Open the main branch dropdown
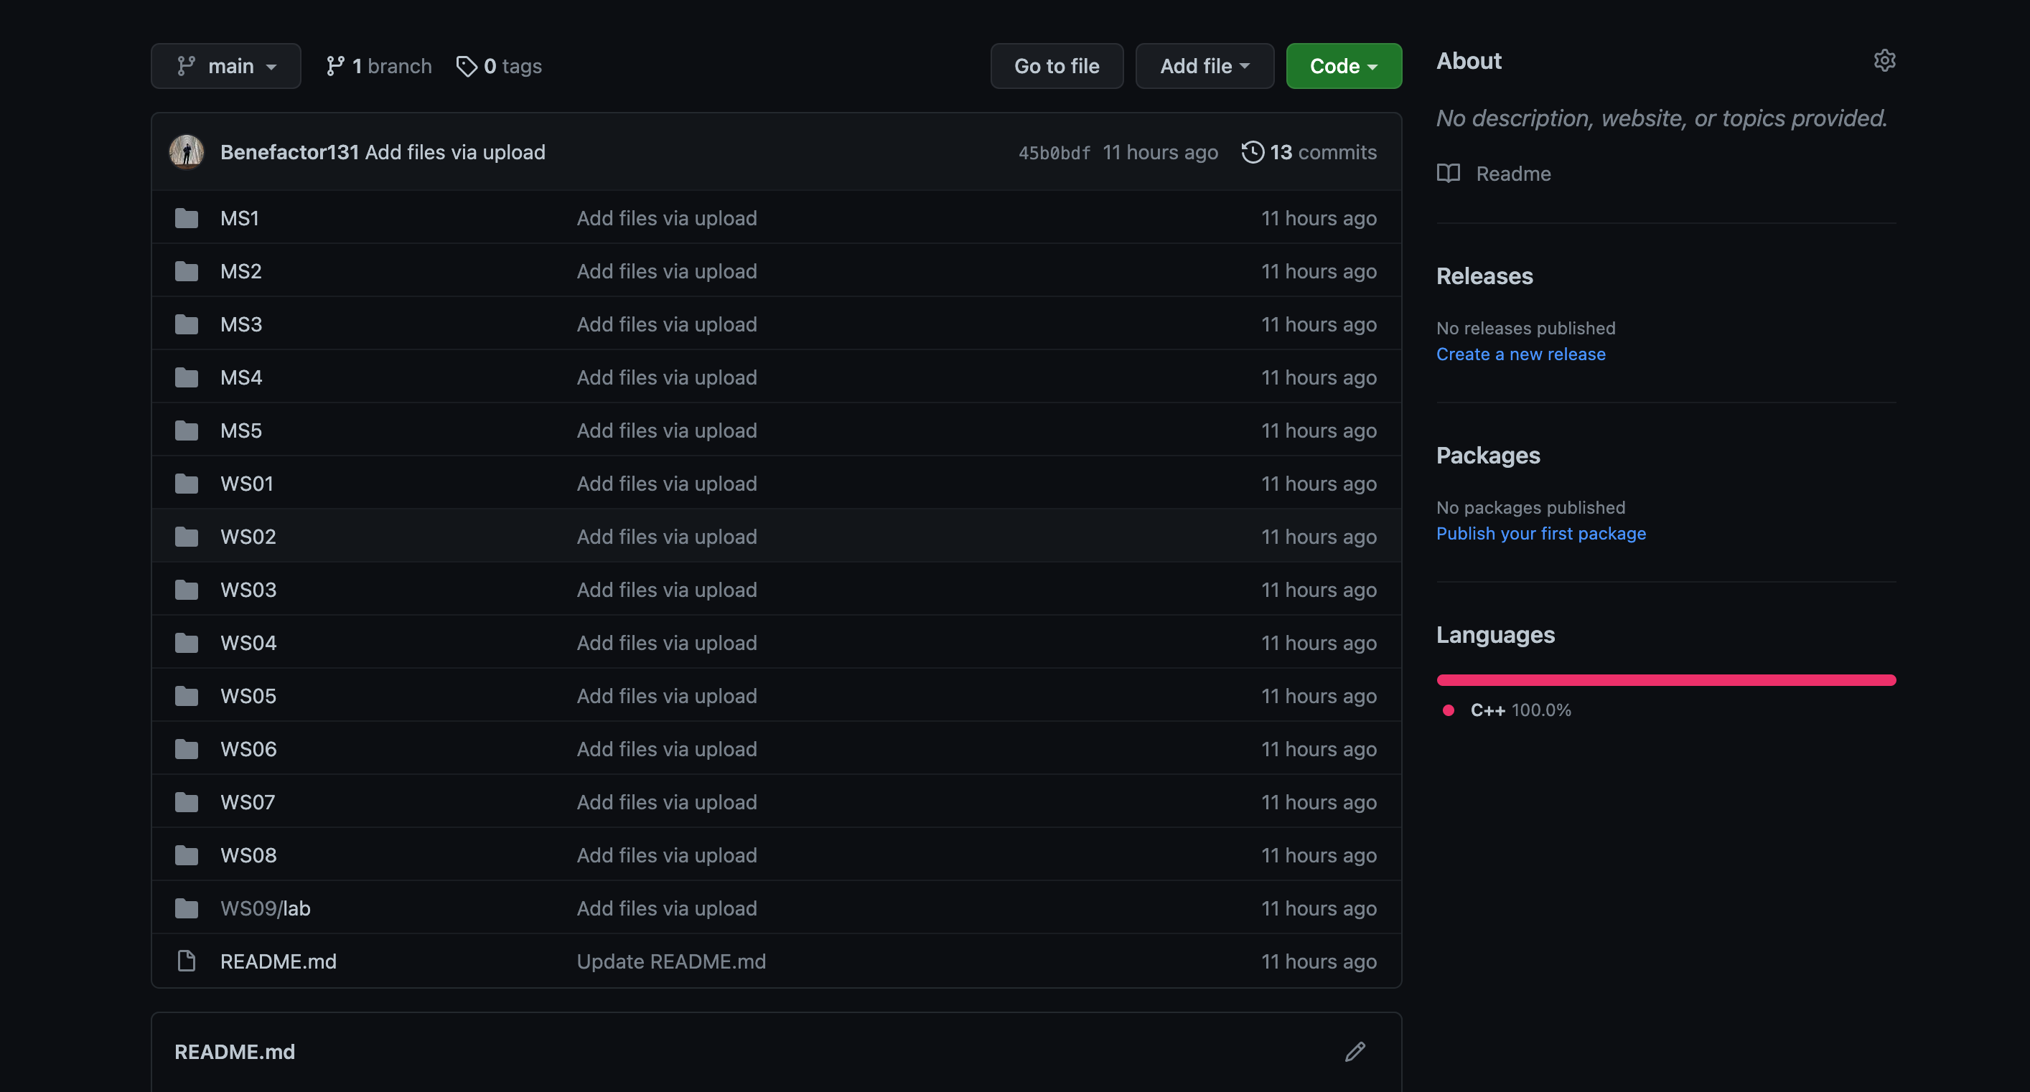The width and height of the screenshot is (2030, 1092). point(226,66)
